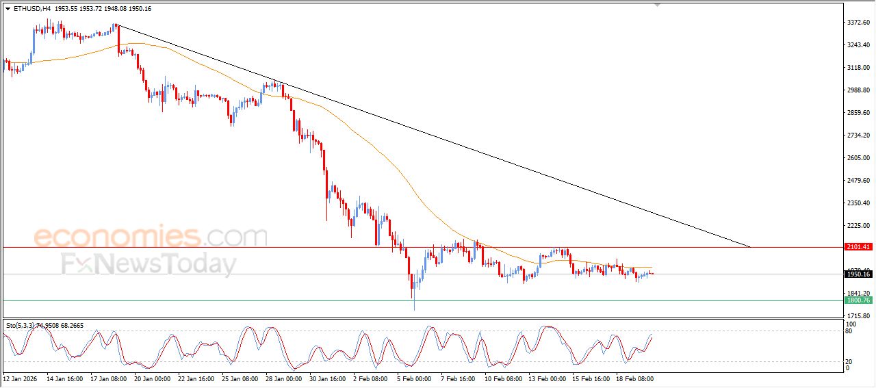This screenshot has height=388, width=876.
Task: Click the FxNewsToday watermark logo
Action: [x=149, y=264]
